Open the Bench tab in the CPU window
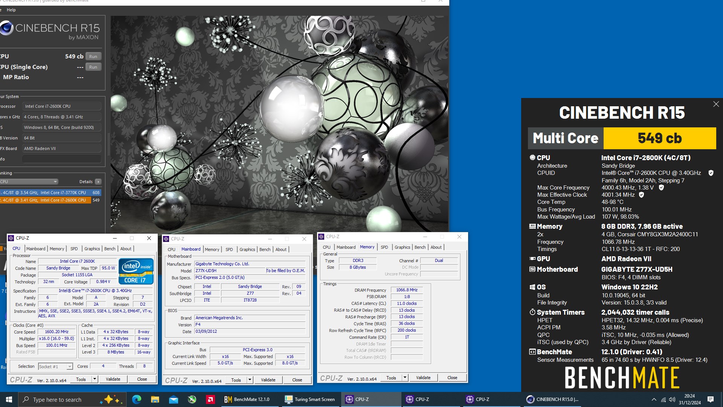Viewport: 723px width, 407px height. point(110,249)
